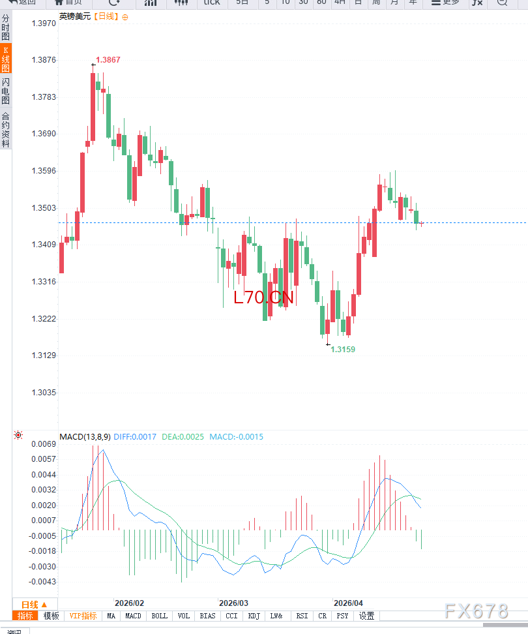Select the KDJ indicator tab
This screenshot has height=634, width=528.
[254, 616]
